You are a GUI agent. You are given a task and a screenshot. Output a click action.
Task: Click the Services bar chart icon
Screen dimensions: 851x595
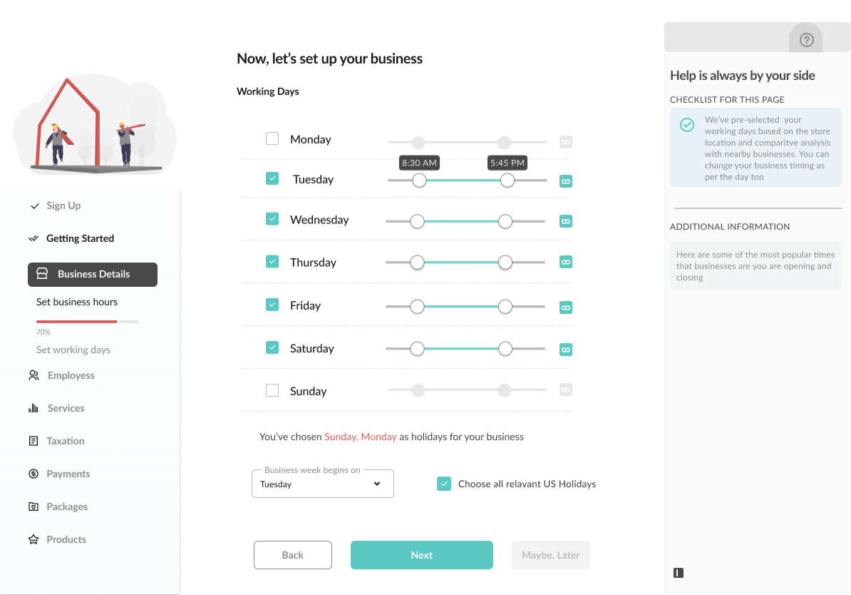(33, 408)
